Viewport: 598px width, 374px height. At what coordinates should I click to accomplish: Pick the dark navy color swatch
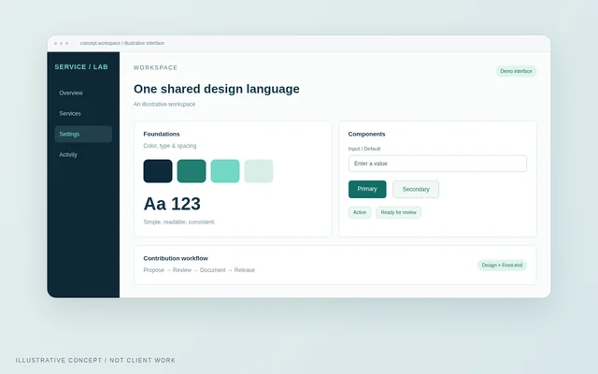[x=158, y=171]
